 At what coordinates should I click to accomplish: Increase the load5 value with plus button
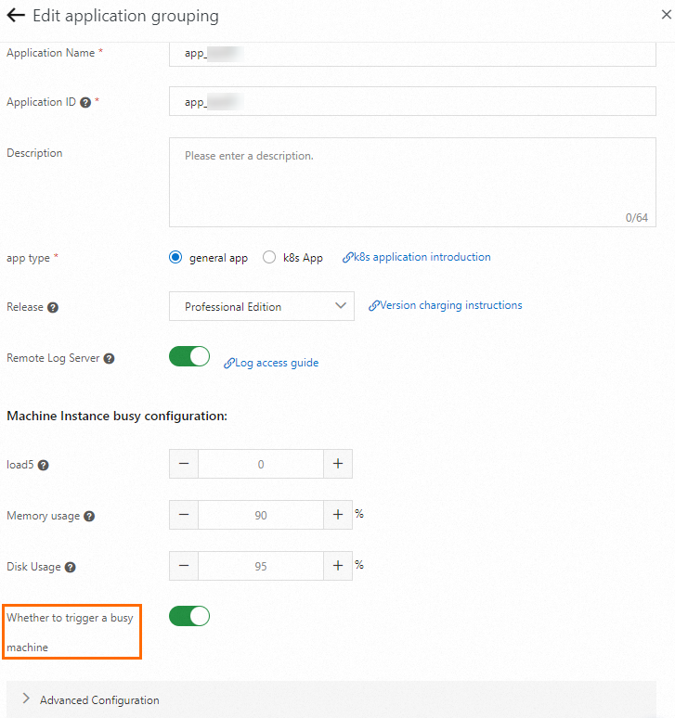pyautogui.click(x=338, y=464)
